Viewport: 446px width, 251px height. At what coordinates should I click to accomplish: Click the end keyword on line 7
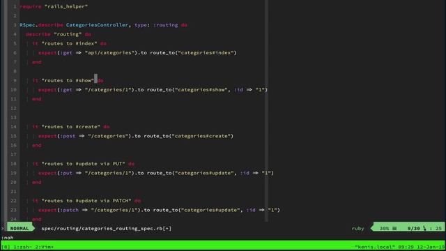(37, 62)
